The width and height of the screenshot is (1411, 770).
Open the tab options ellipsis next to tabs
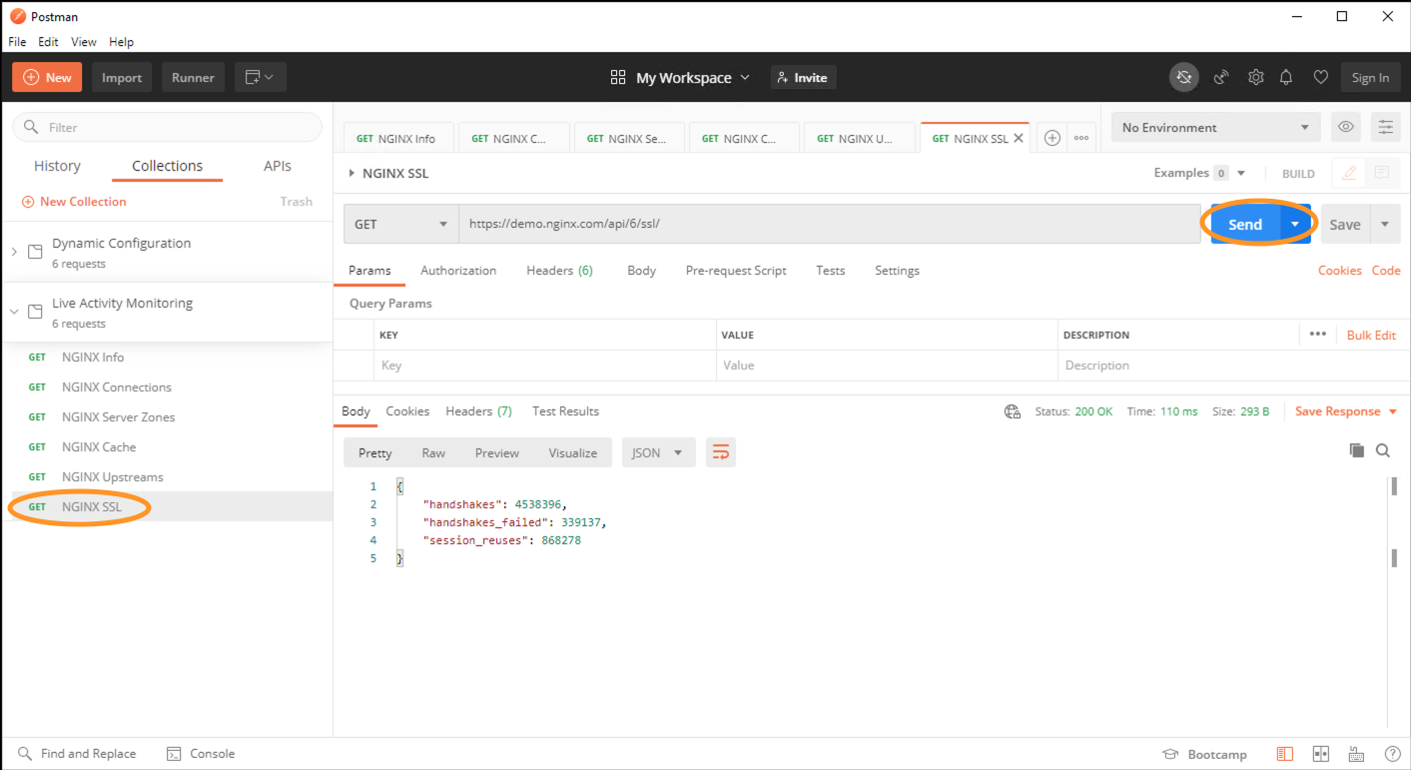pos(1080,139)
